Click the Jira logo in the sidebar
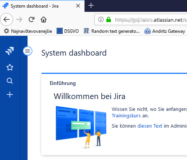Viewport: 187px width, 160px height. click(10, 51)
